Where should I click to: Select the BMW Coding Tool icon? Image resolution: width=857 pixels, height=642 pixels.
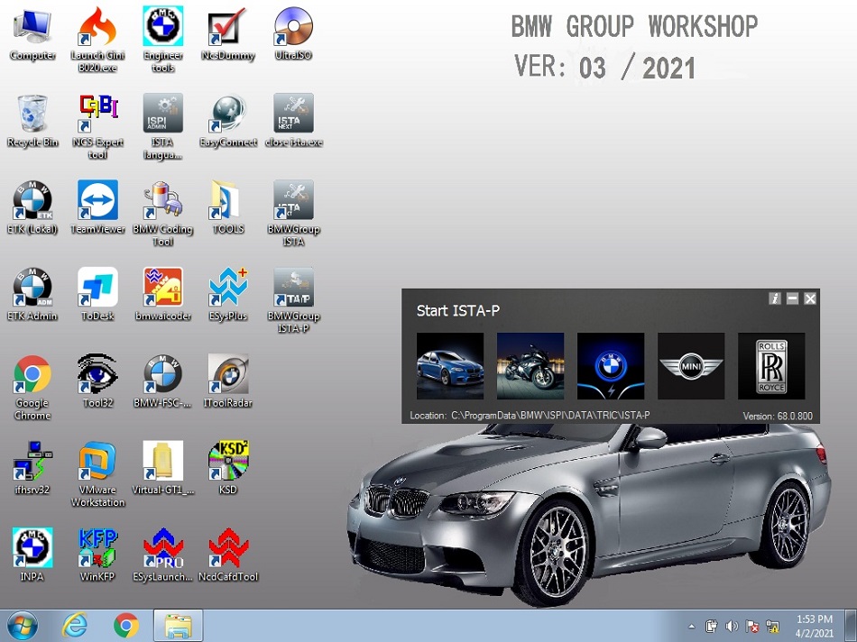point(163,213)
